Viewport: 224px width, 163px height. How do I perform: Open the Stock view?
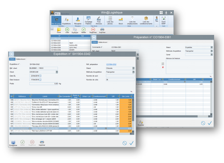tap(121, 20)
